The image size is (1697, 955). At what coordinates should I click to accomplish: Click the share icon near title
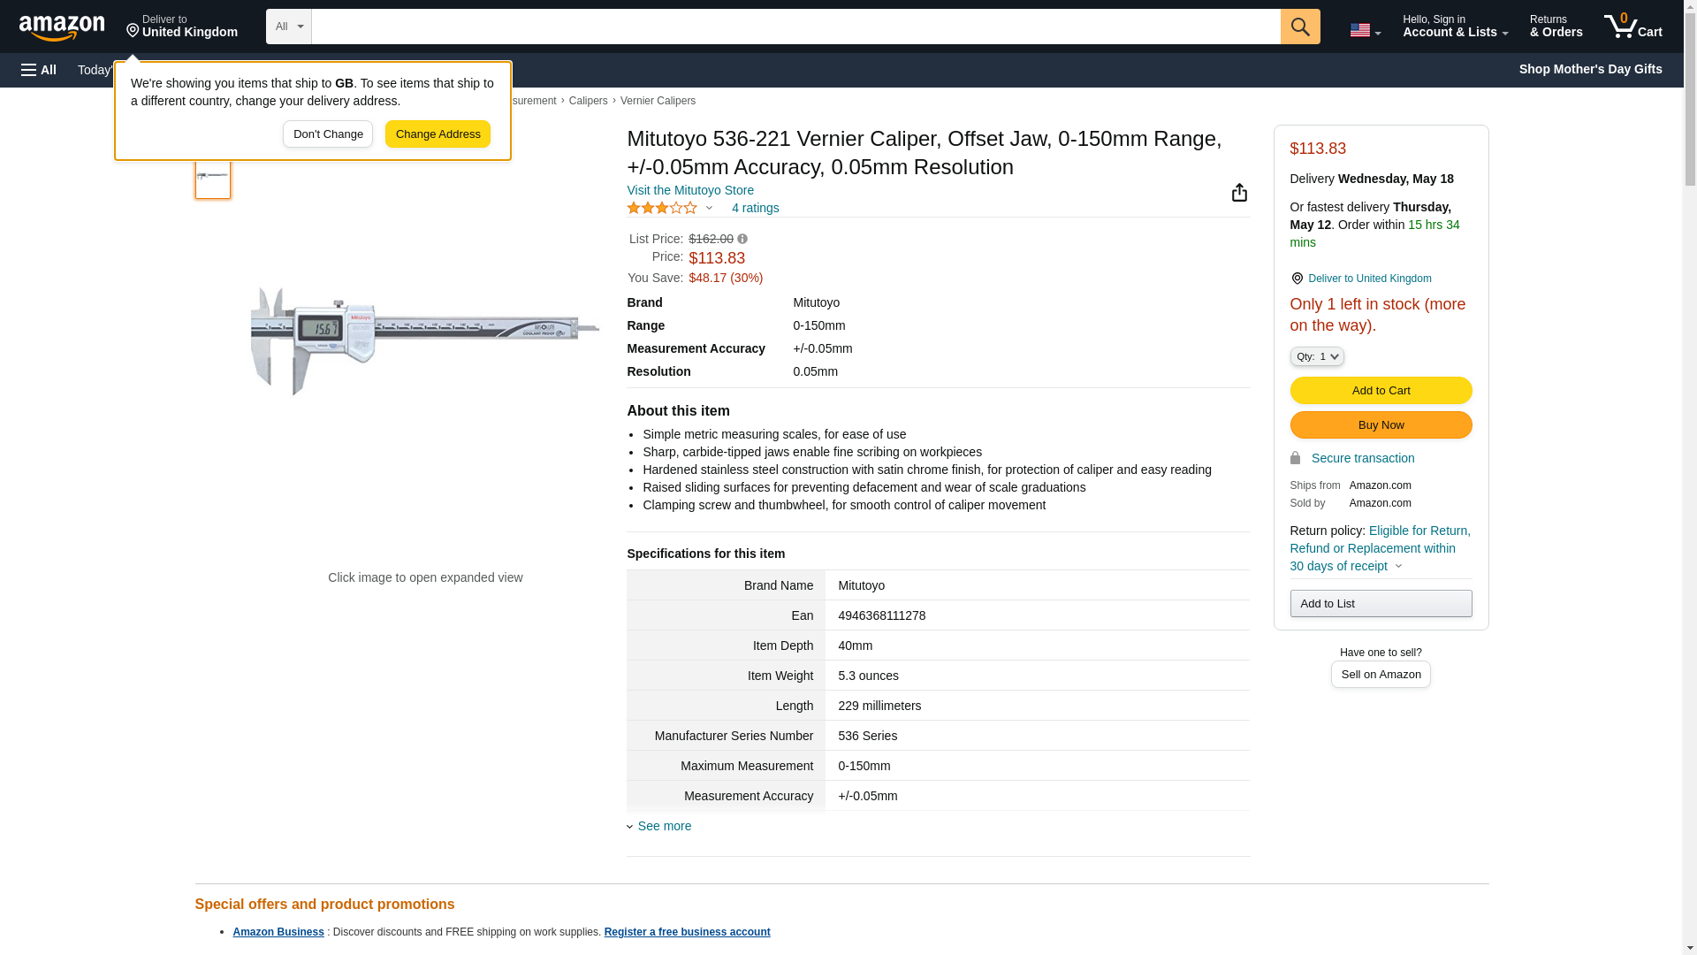1239,193
